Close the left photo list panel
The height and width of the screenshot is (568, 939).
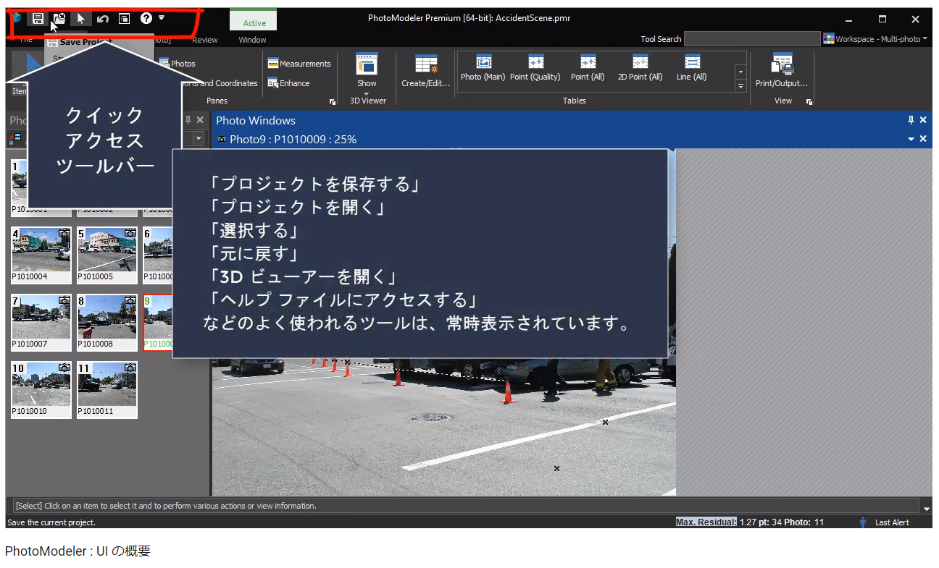click(x=200, y=120)
